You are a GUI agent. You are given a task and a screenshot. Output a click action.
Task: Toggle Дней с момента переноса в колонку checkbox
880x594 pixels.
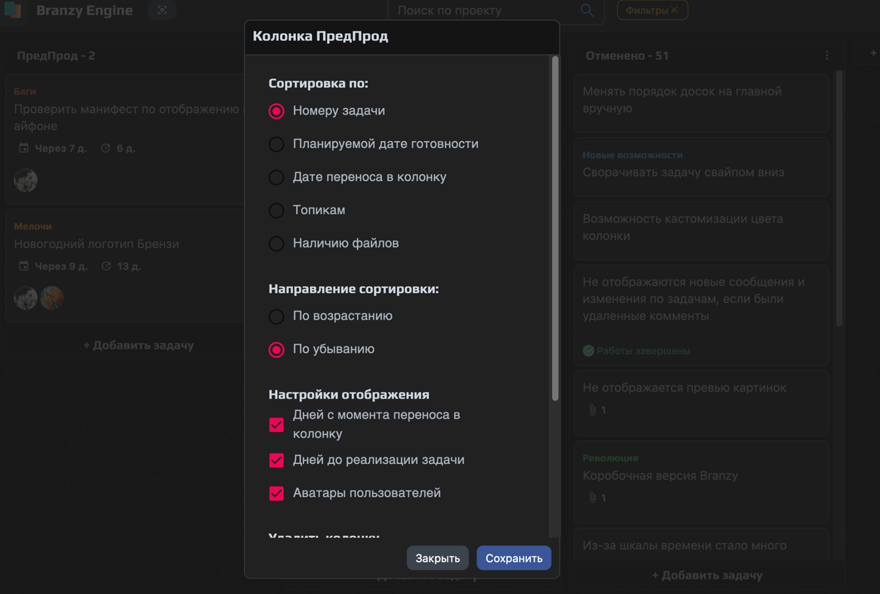(276, 424)
